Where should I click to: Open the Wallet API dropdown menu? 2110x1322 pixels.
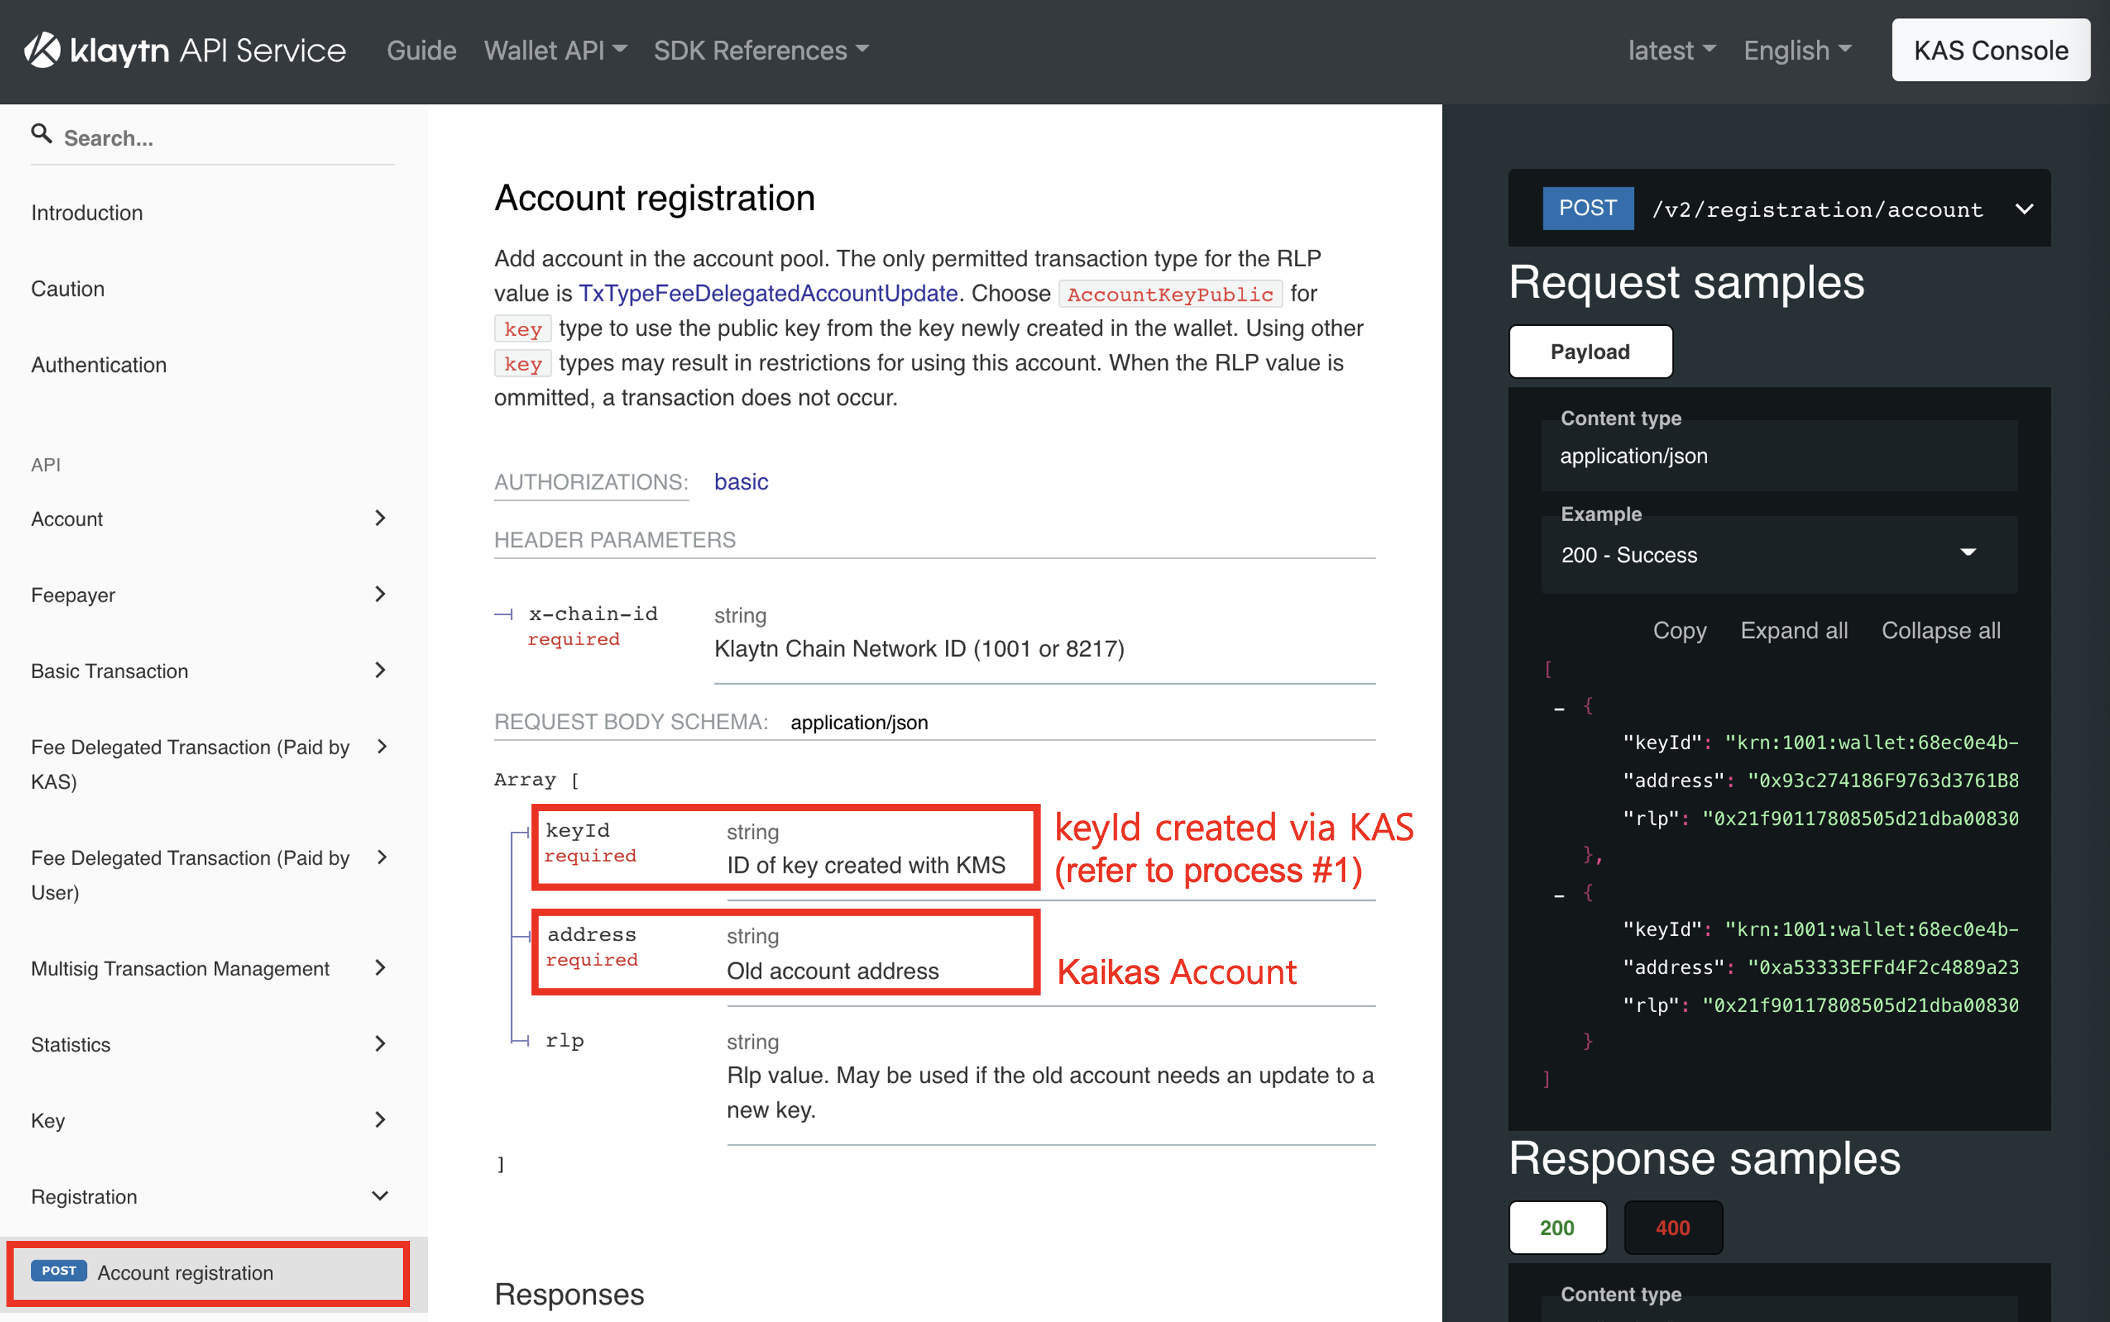point(555,50)
